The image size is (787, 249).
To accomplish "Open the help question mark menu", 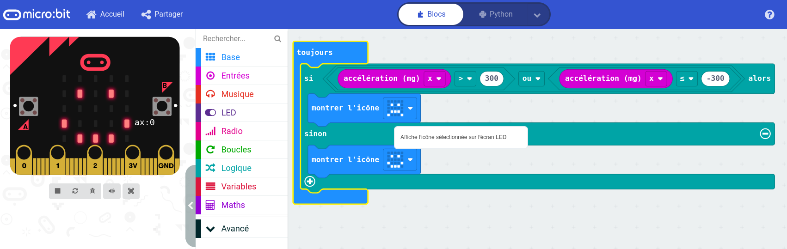I will [x=769, y=15].
